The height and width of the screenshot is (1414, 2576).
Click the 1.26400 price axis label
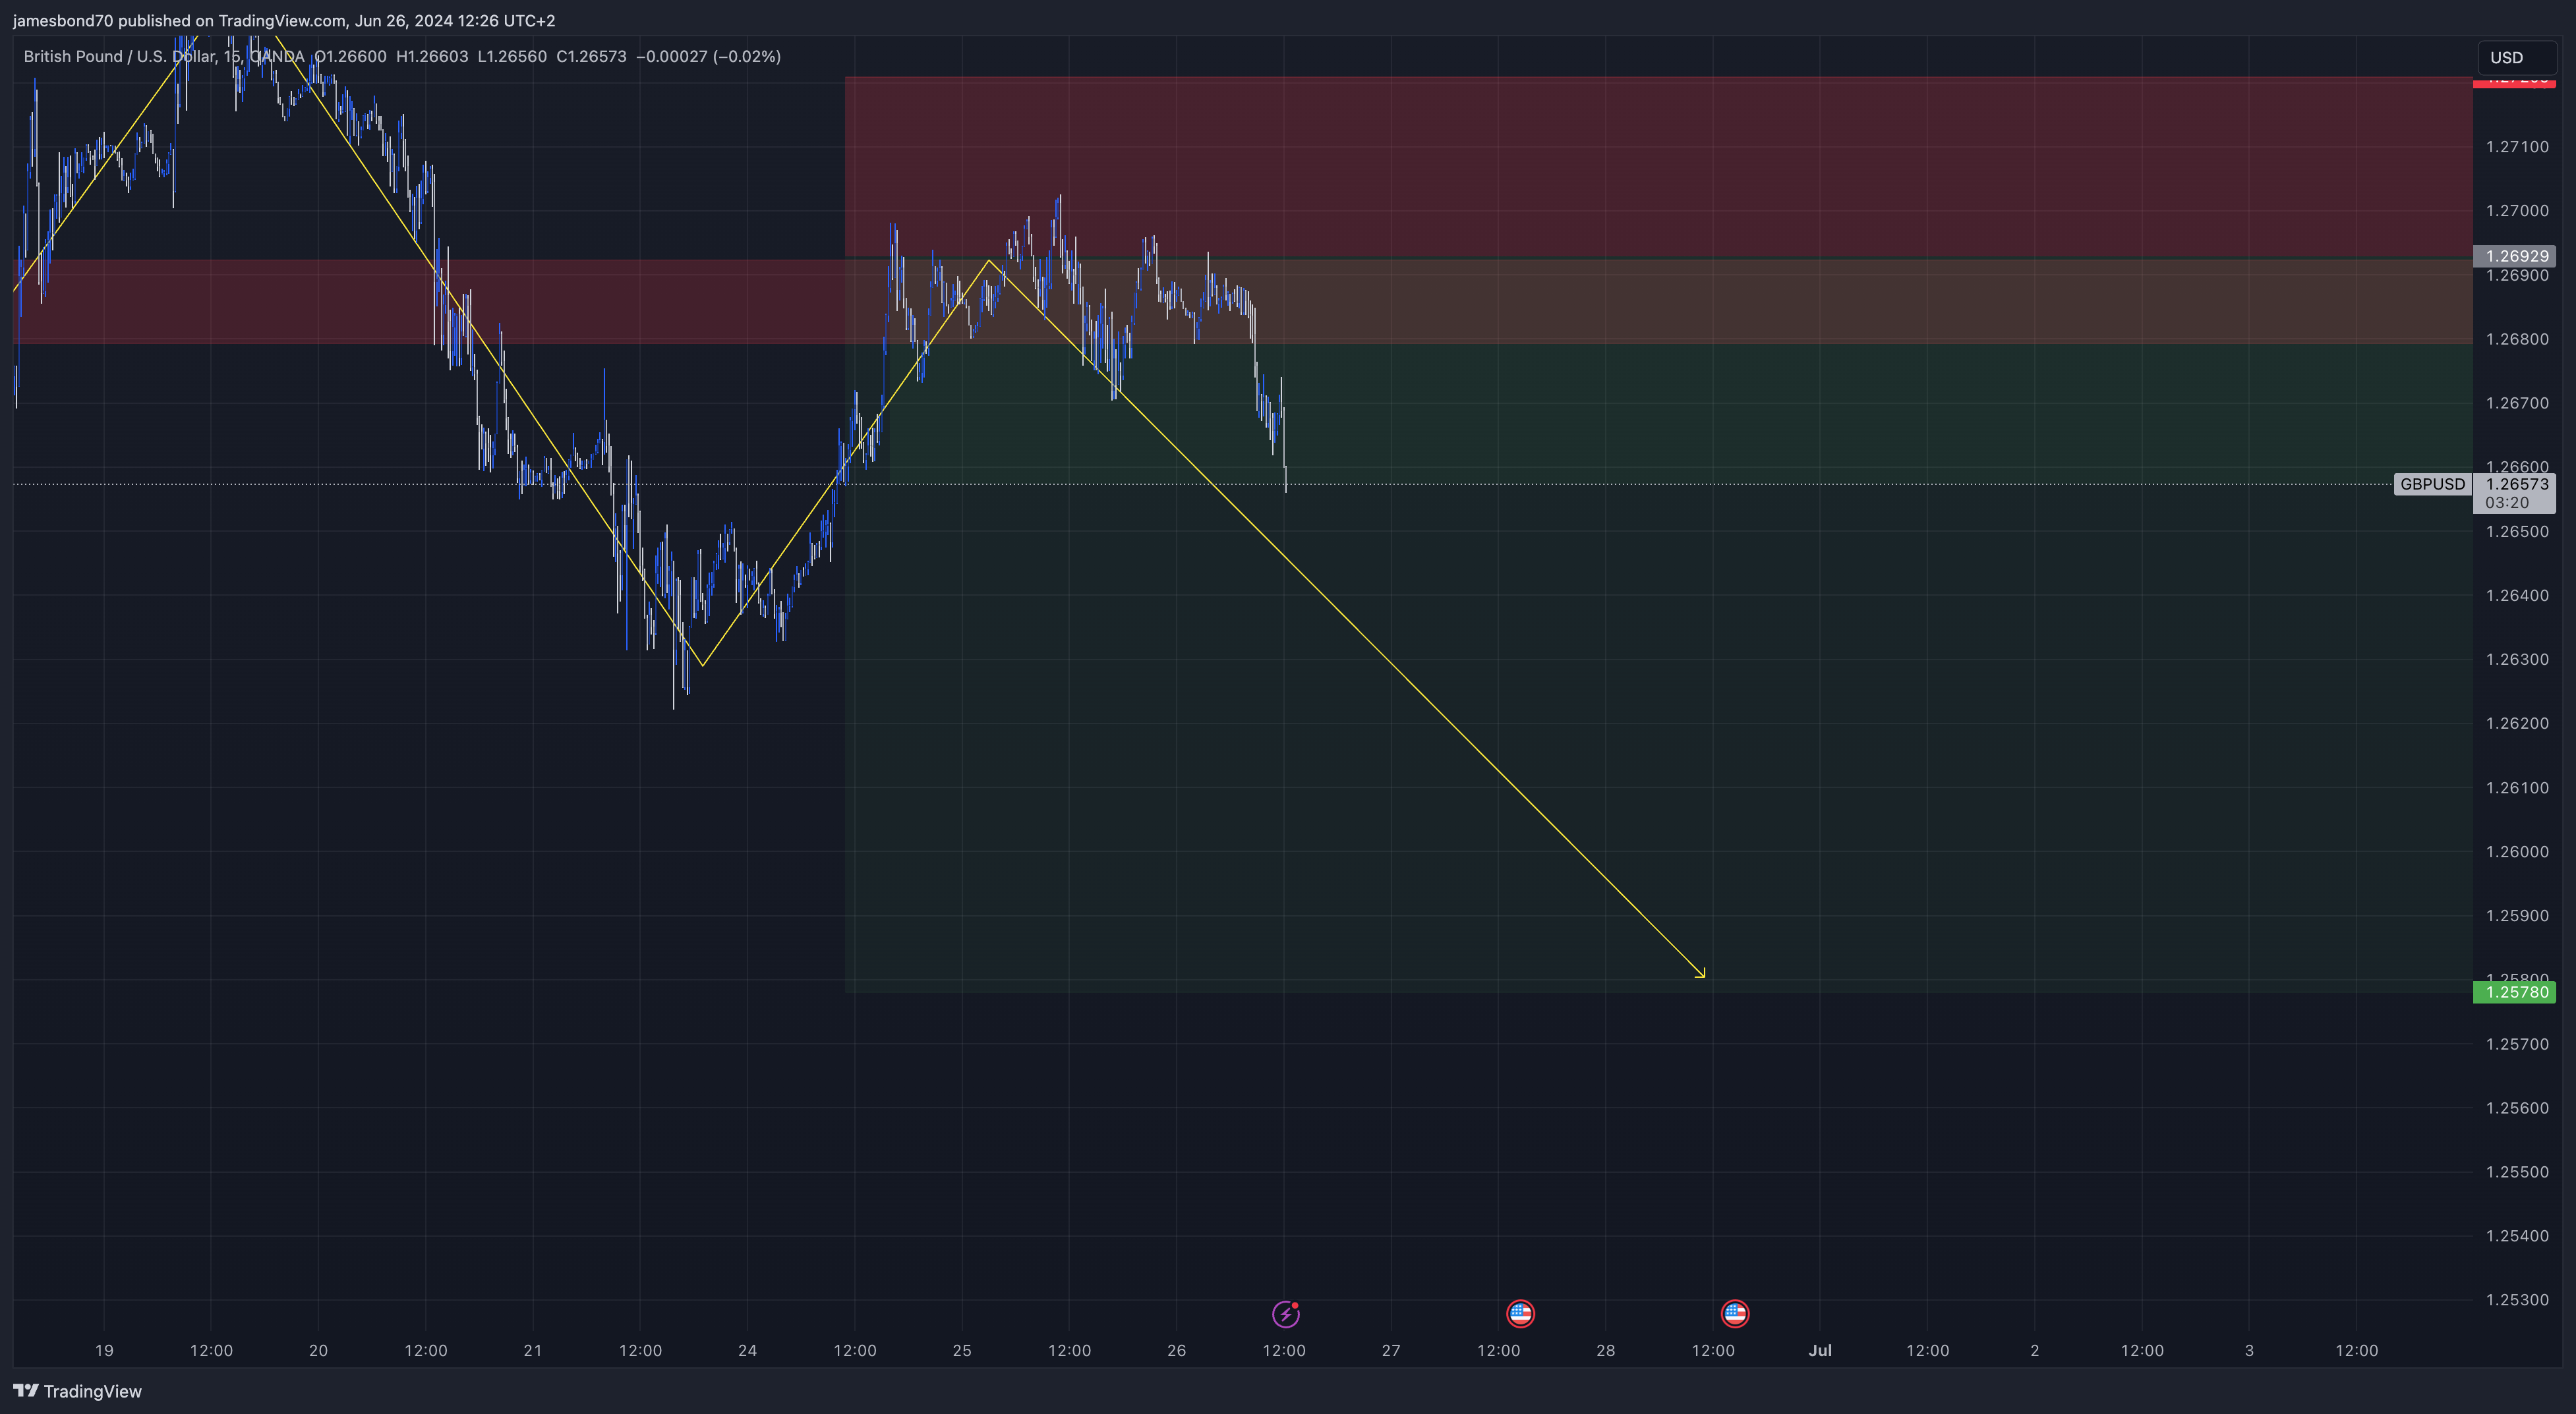2517,596
